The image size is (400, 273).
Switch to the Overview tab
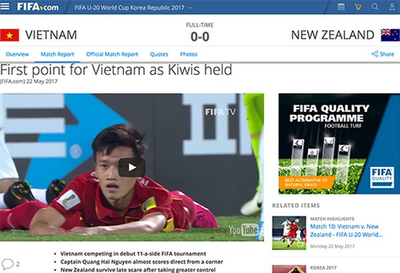tap(17, 54)
